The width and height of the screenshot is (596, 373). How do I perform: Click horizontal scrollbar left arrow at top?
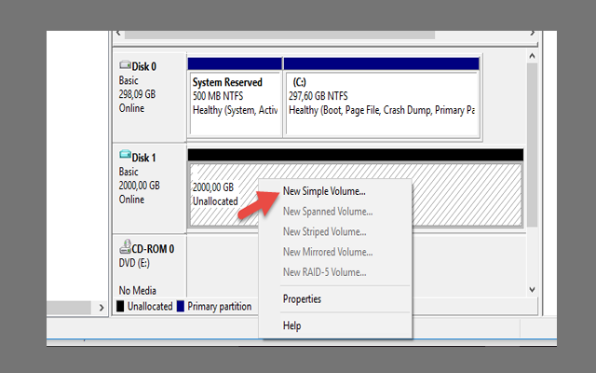118,34
